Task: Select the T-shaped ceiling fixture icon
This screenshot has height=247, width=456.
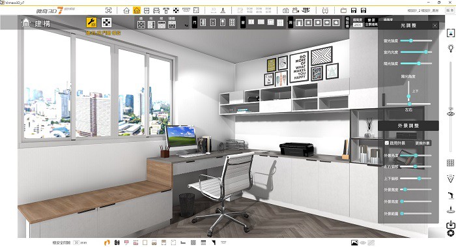Action: [166, 11]
